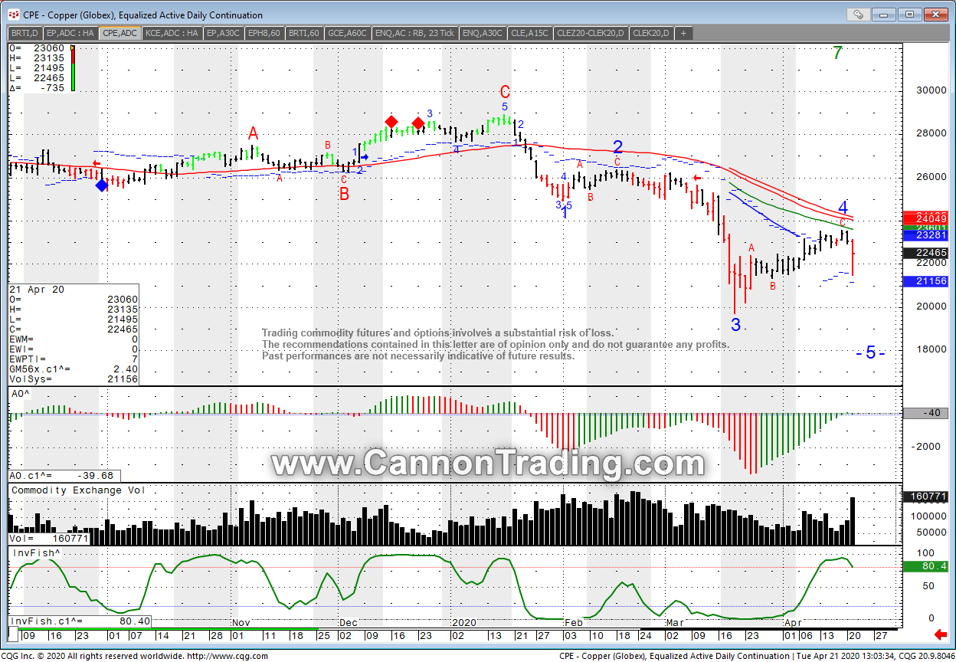Click the blue diamond marker on the chart
Screen dimensions: 956x662
(102, 185)
